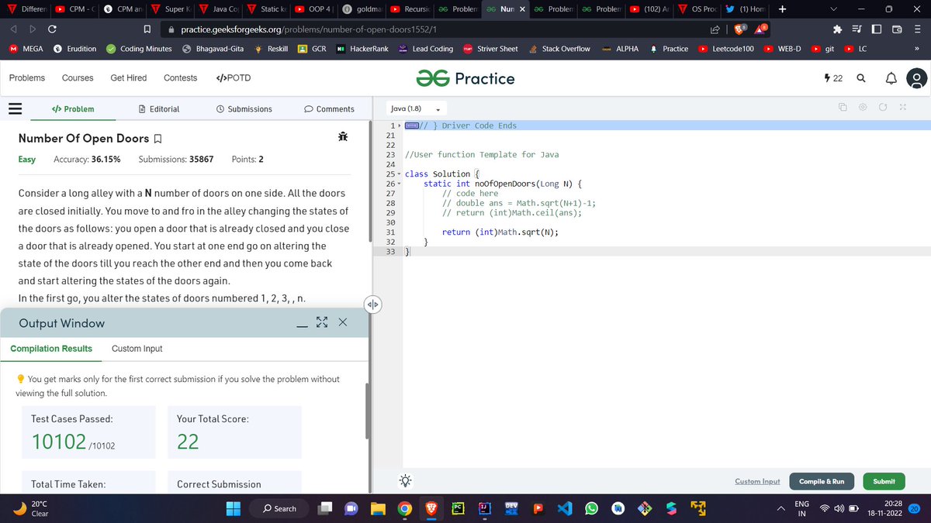Toggle the split view arrows between panels
Screen dimensions: 931x523
pos(373,305)
